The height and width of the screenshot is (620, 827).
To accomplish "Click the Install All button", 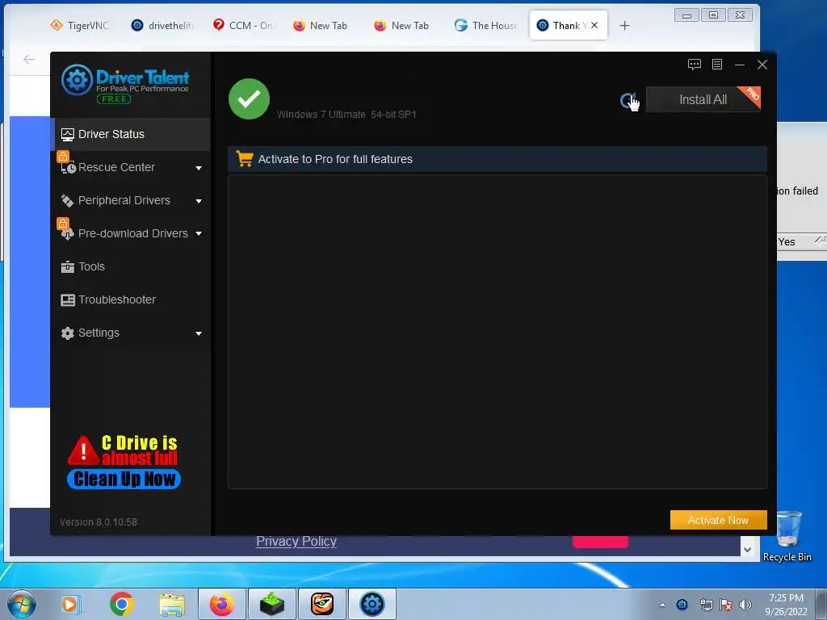I will (x=703, y=99).
